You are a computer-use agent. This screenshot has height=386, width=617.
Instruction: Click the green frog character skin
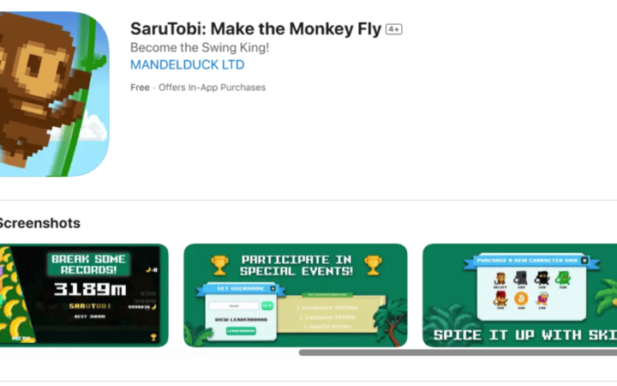coord(563,279)
